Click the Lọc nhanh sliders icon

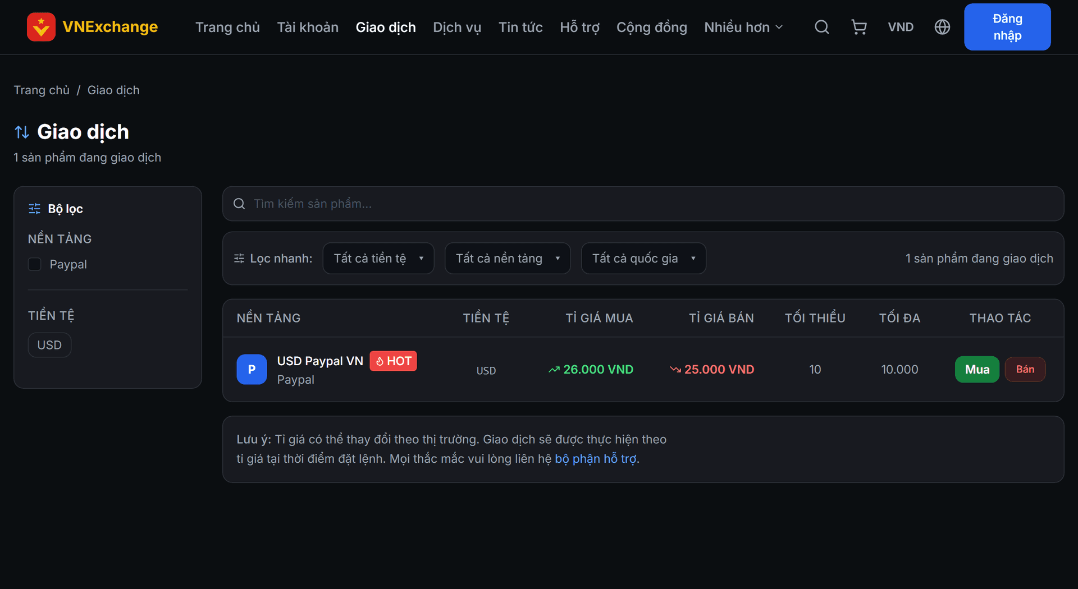click(x=239, y=259)
